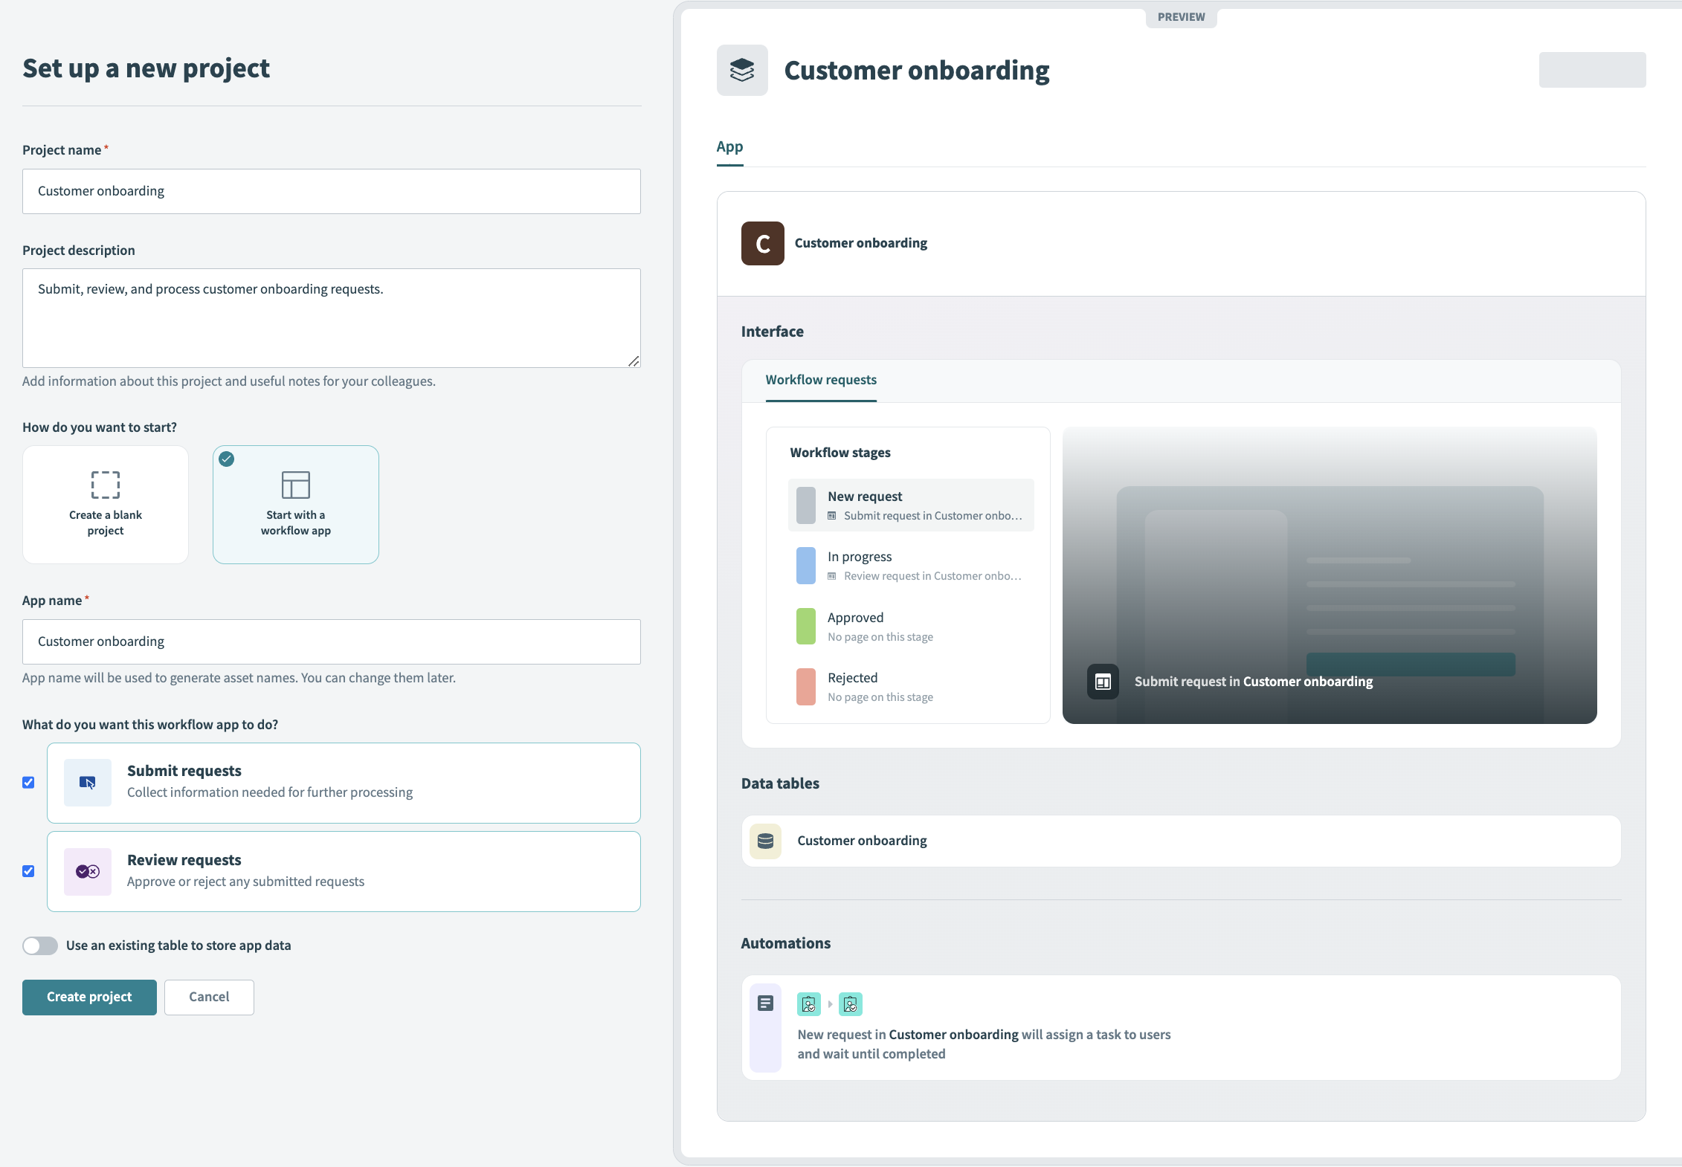Image resolution: width=1682 pixels, height=1167 pixels.
Task: Click the green Approved stage swatch
Action: click(x=806, y=627)
